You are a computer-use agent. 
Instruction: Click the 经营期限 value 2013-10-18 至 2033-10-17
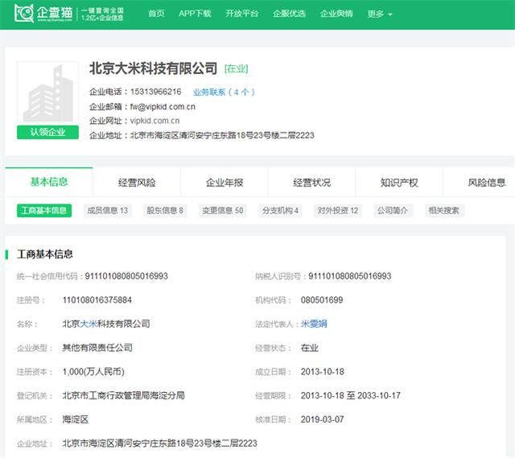pos(351,395)
